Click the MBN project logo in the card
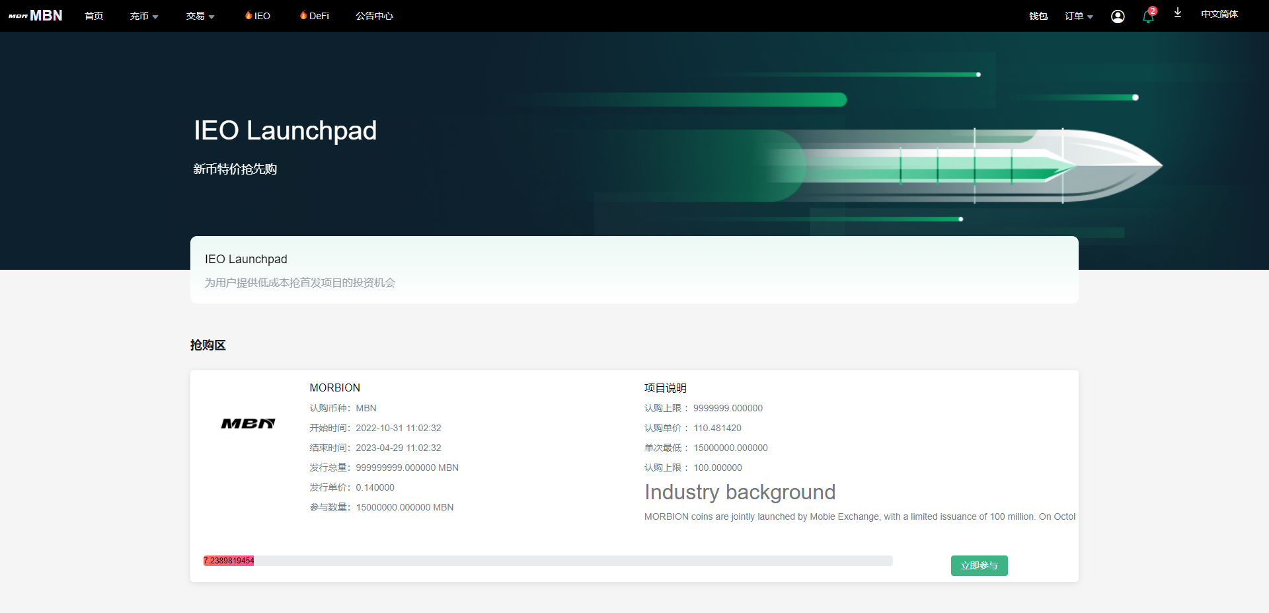Screen dimensions: 1269x613 (x=248, y=424)
